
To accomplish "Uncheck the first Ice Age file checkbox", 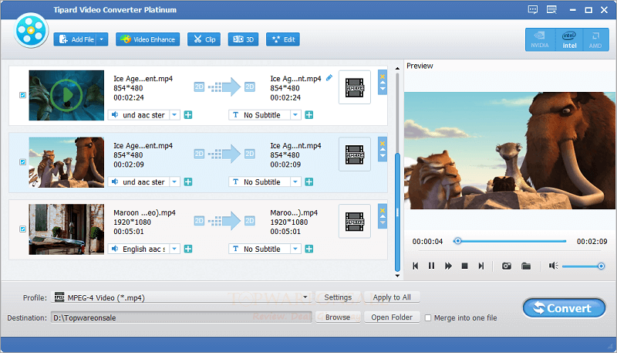I will [23, 95].
